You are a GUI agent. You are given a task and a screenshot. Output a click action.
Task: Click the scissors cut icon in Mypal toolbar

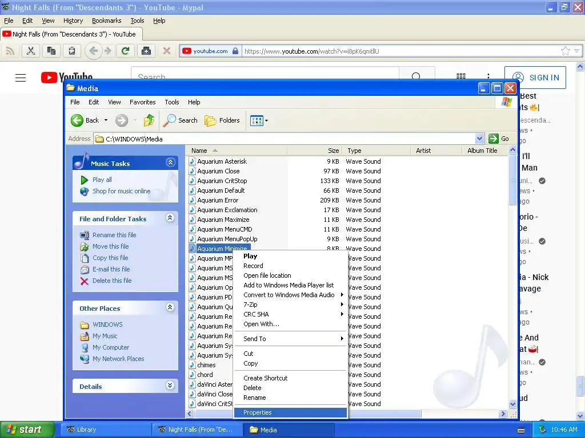coord(31,51)
